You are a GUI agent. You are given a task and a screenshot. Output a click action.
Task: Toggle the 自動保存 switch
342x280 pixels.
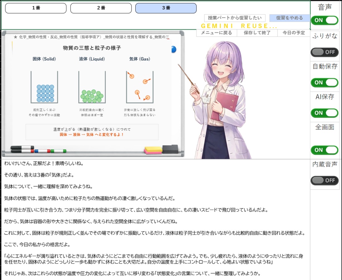pyautogui.click(x=325, y=83)
